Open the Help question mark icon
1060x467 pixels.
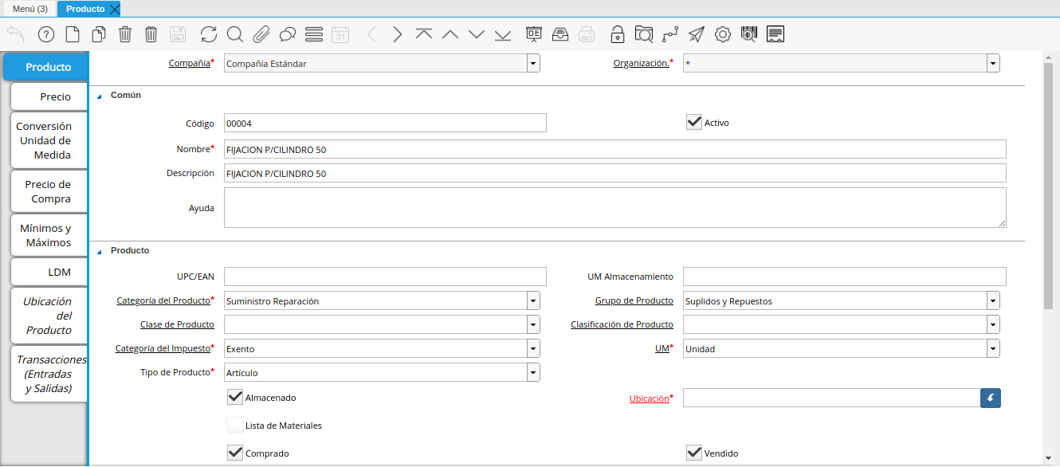pos(45,34)
